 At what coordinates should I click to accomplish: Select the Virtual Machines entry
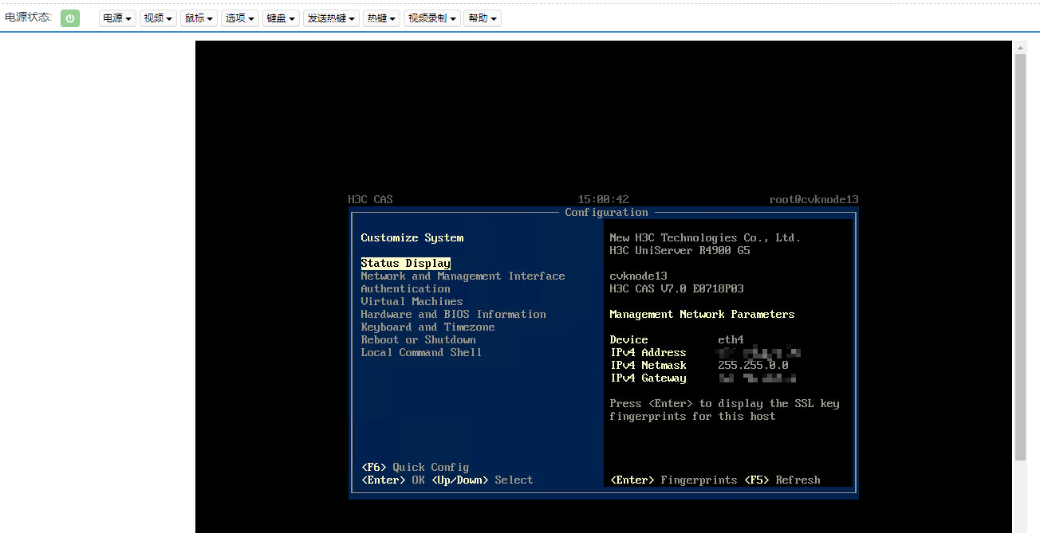[412, 302]
